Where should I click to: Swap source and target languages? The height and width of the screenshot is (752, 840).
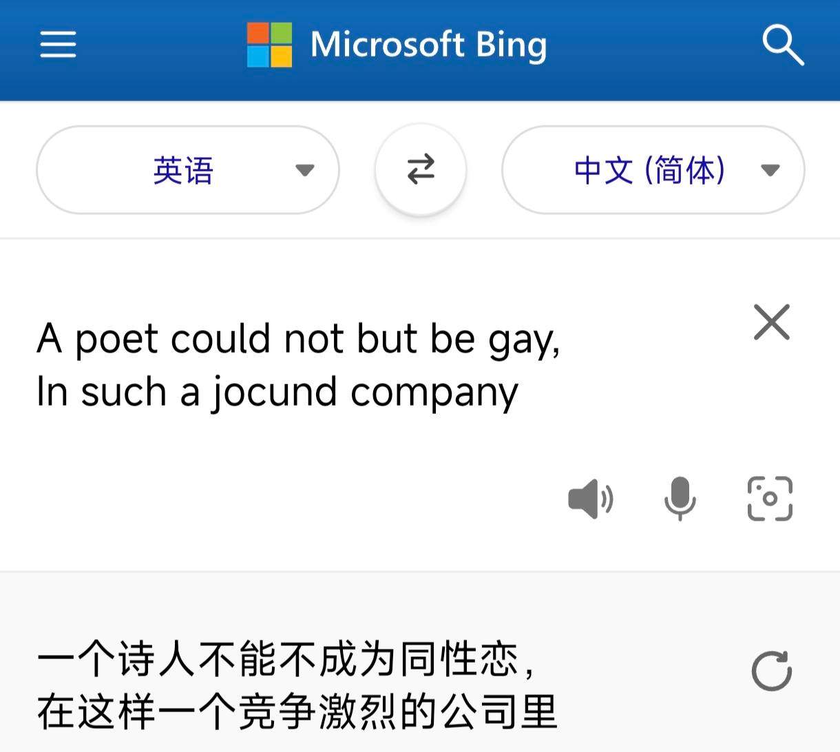click(x=421, y=169)
